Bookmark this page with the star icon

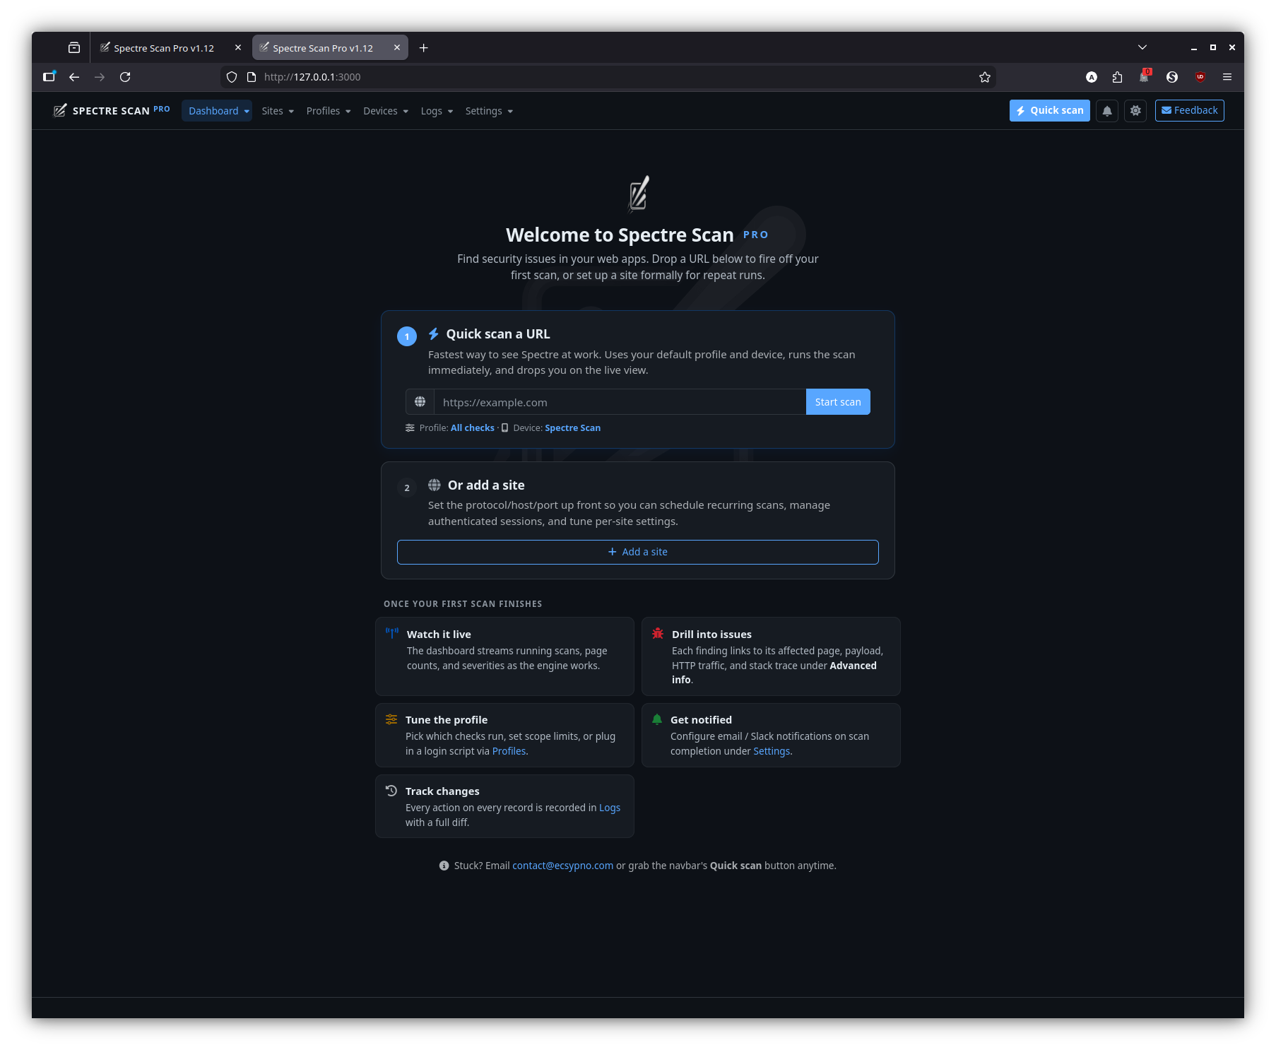pos(985,77)
